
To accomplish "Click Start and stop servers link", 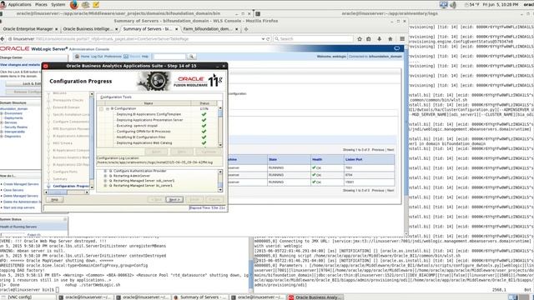I will click(x=19, y=207).
